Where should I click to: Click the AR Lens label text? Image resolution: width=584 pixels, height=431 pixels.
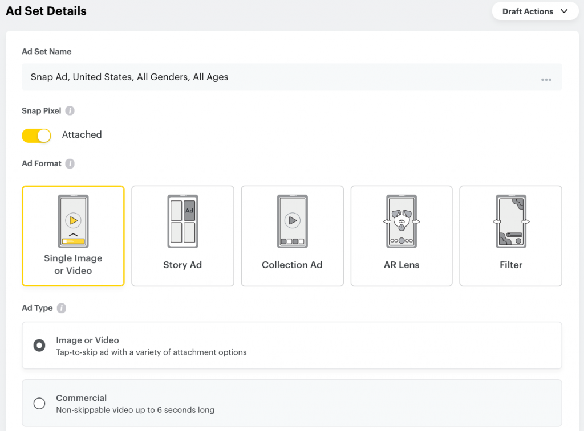point(401,265)
